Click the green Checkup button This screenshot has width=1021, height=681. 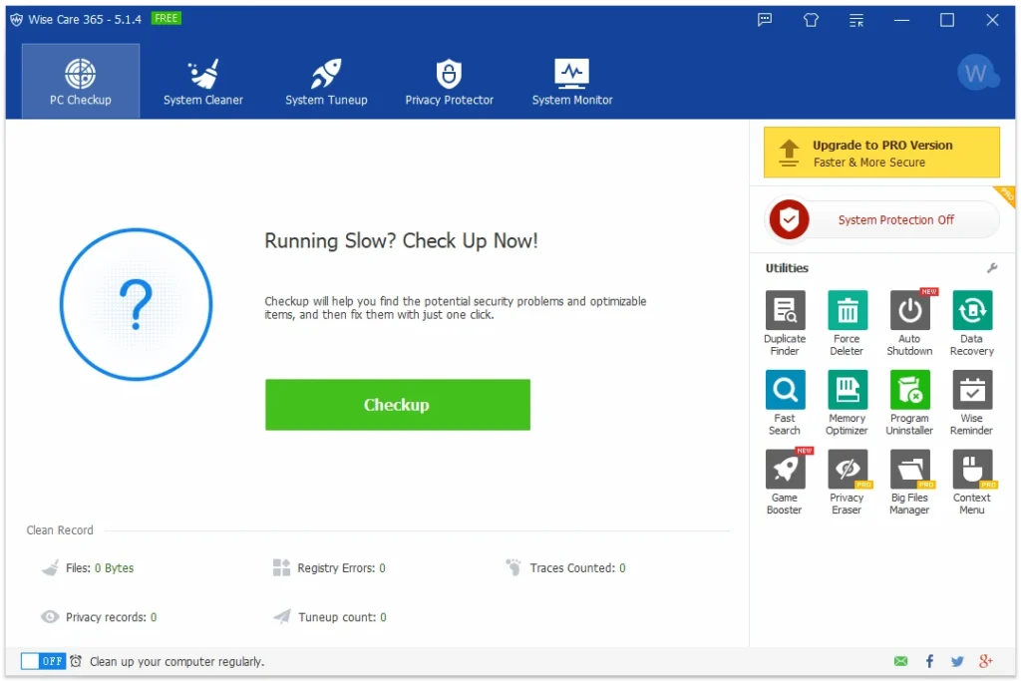[x=397, y=405]
